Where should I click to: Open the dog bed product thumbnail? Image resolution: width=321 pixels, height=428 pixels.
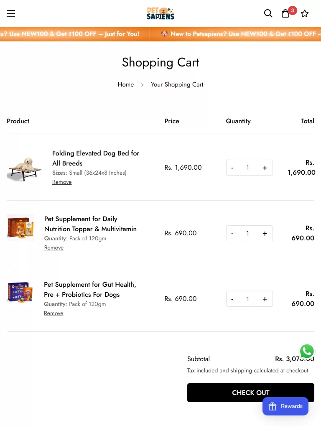tap(24, 168)
